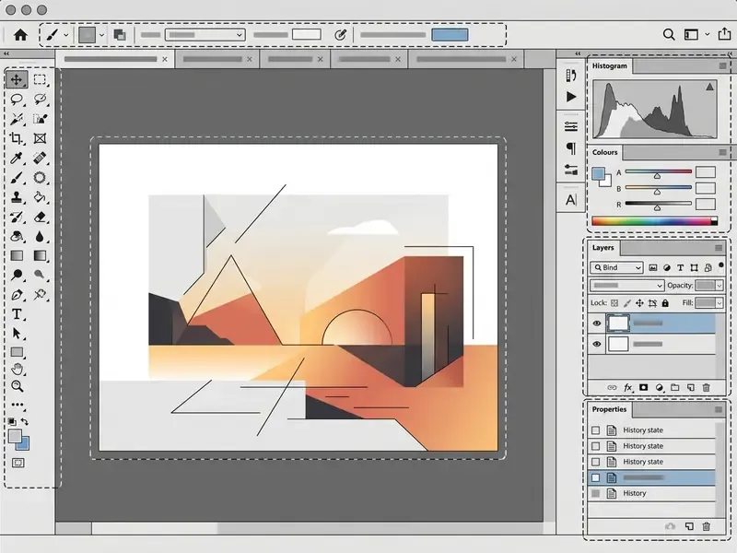The image size is (737, 553).
Task: Open the Layers panel menu icon
Action: [x=719, y=248]
